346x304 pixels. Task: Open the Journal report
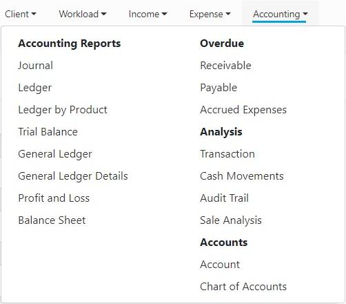pyautogui.click(x=36, y=66)
